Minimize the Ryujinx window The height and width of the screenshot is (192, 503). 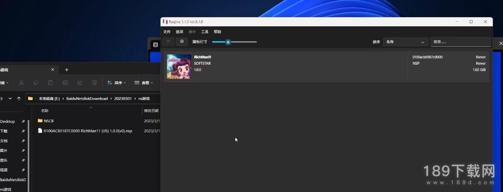coord(457,22)
